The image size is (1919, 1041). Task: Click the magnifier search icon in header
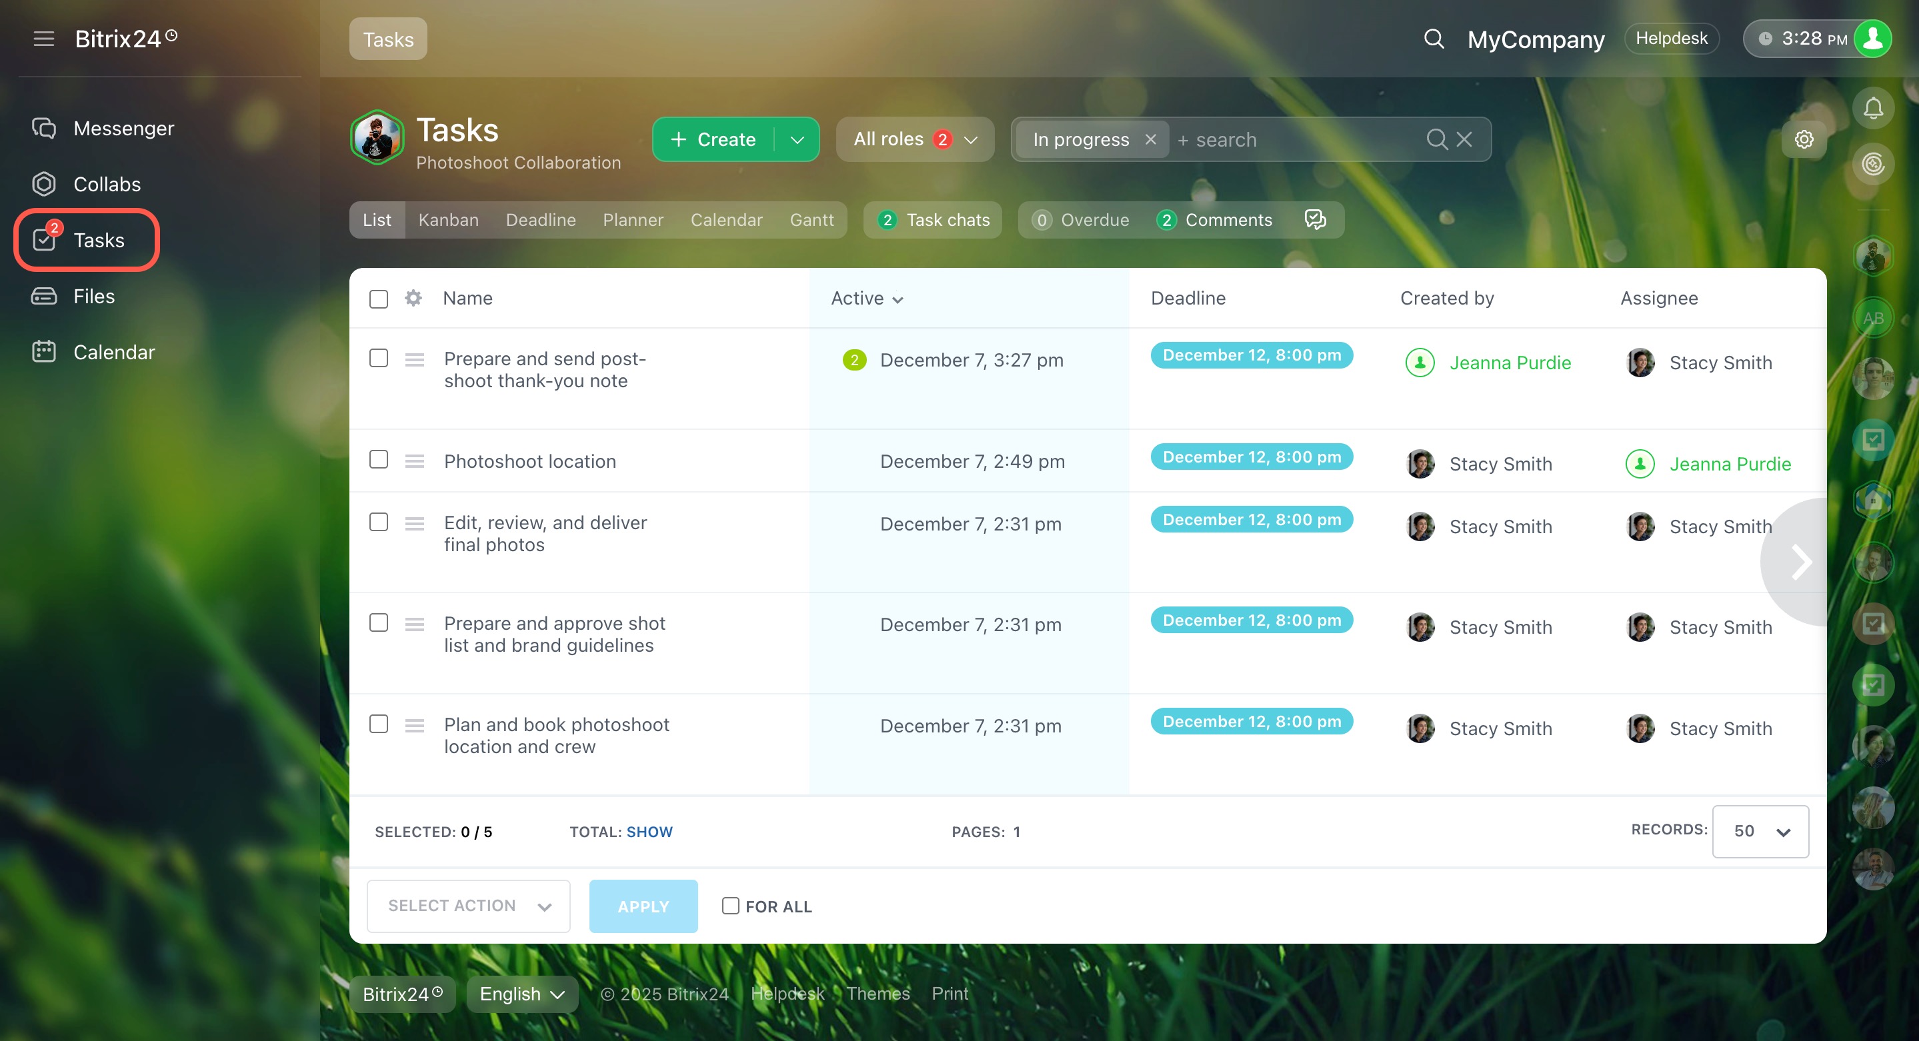click(1434, 39)
